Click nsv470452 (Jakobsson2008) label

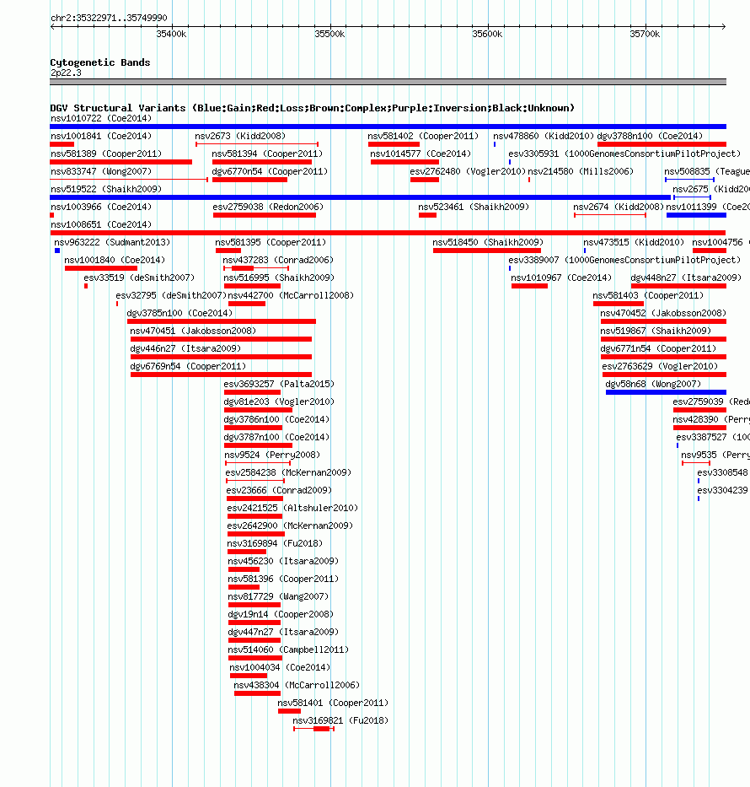click(x=663, y=313)
